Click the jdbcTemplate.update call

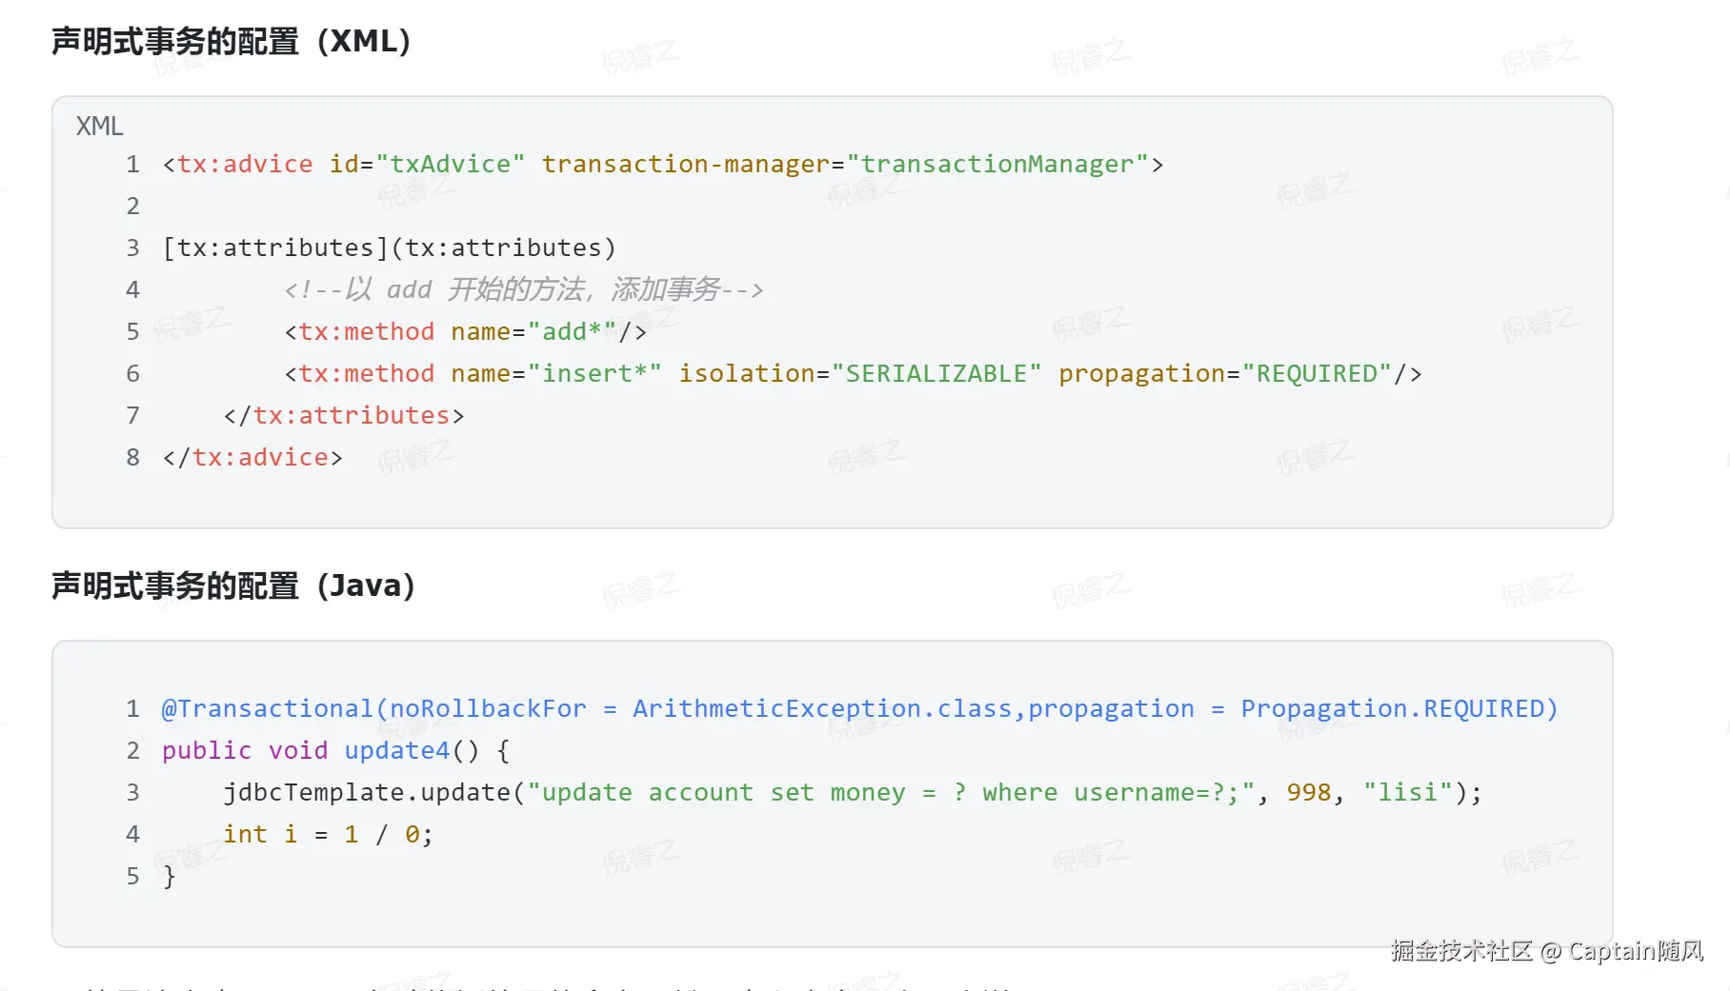click(x=367, y=793)
